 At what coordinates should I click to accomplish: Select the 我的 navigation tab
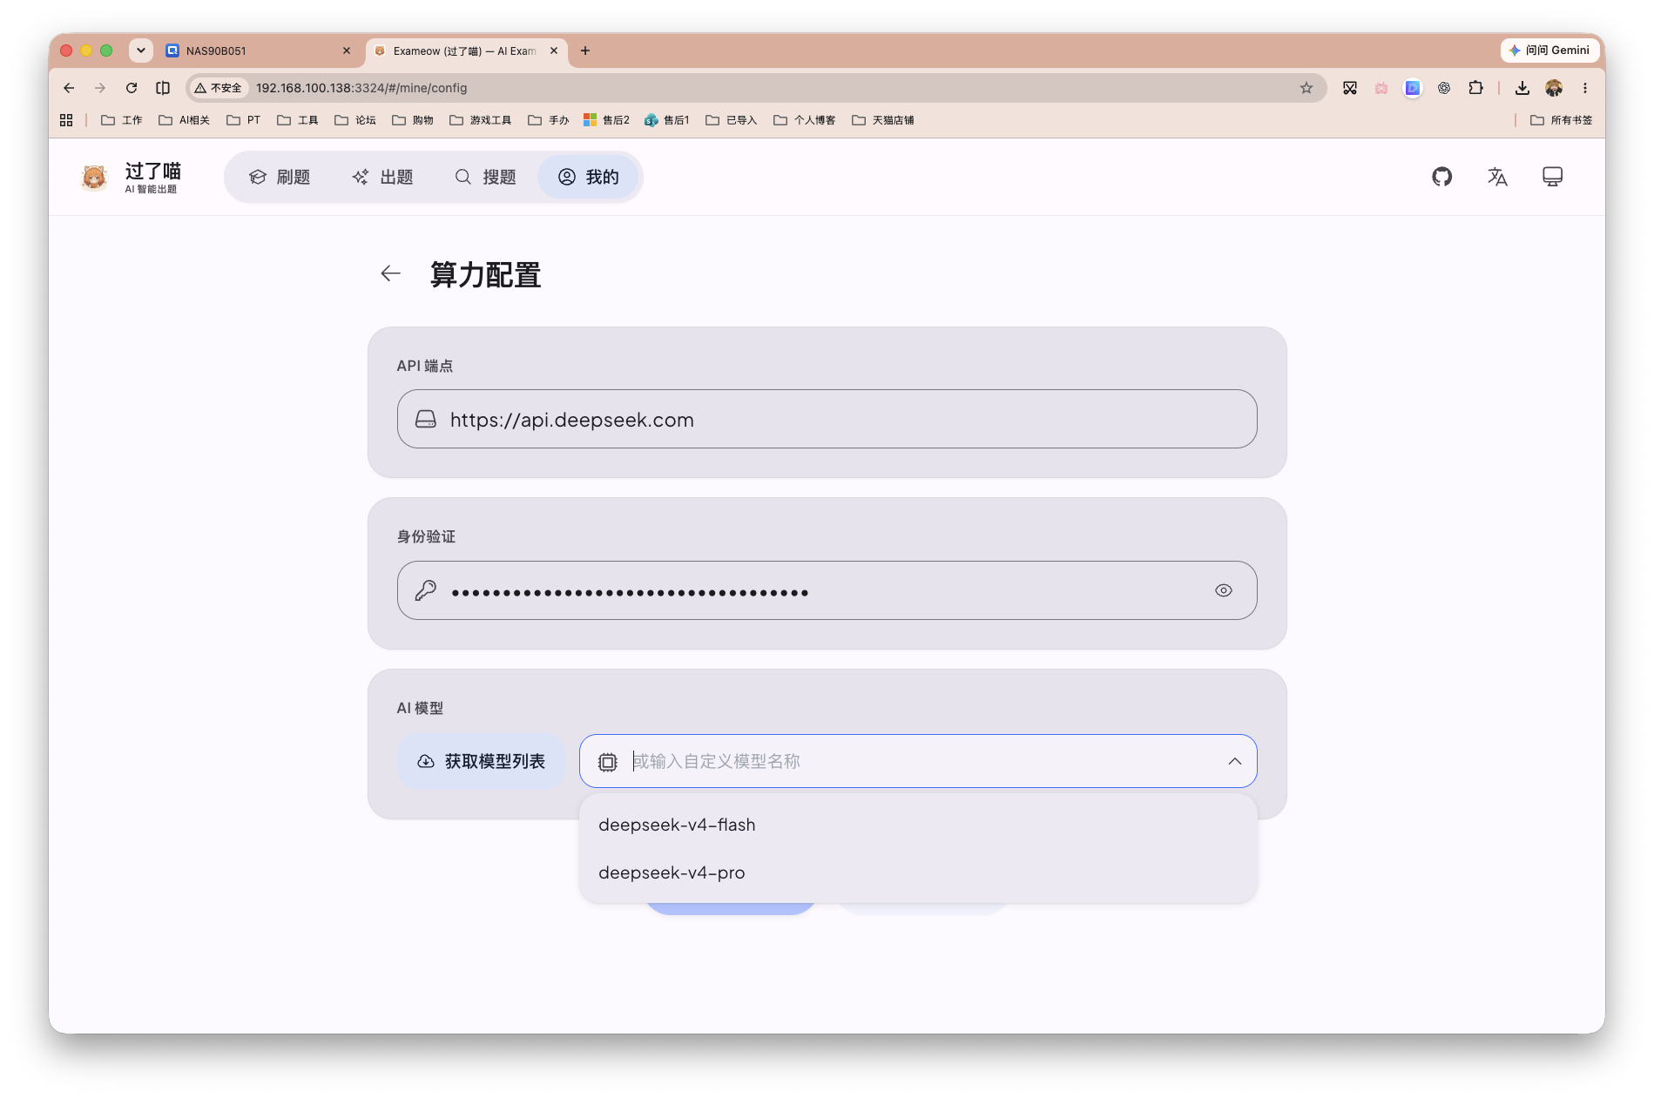(x=589, y=177)
